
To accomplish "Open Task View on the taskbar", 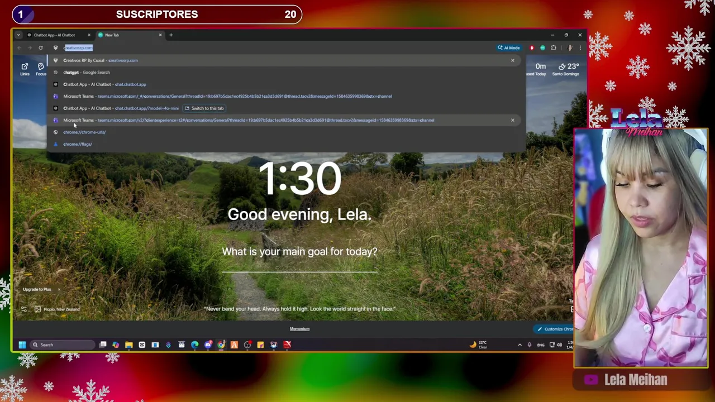I will point(103,345).
